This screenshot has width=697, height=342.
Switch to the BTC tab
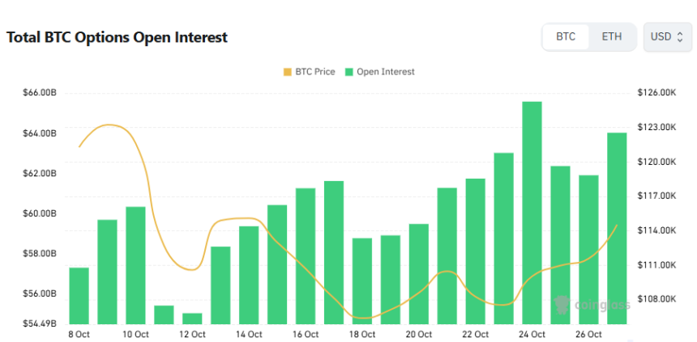coord(566,37)
